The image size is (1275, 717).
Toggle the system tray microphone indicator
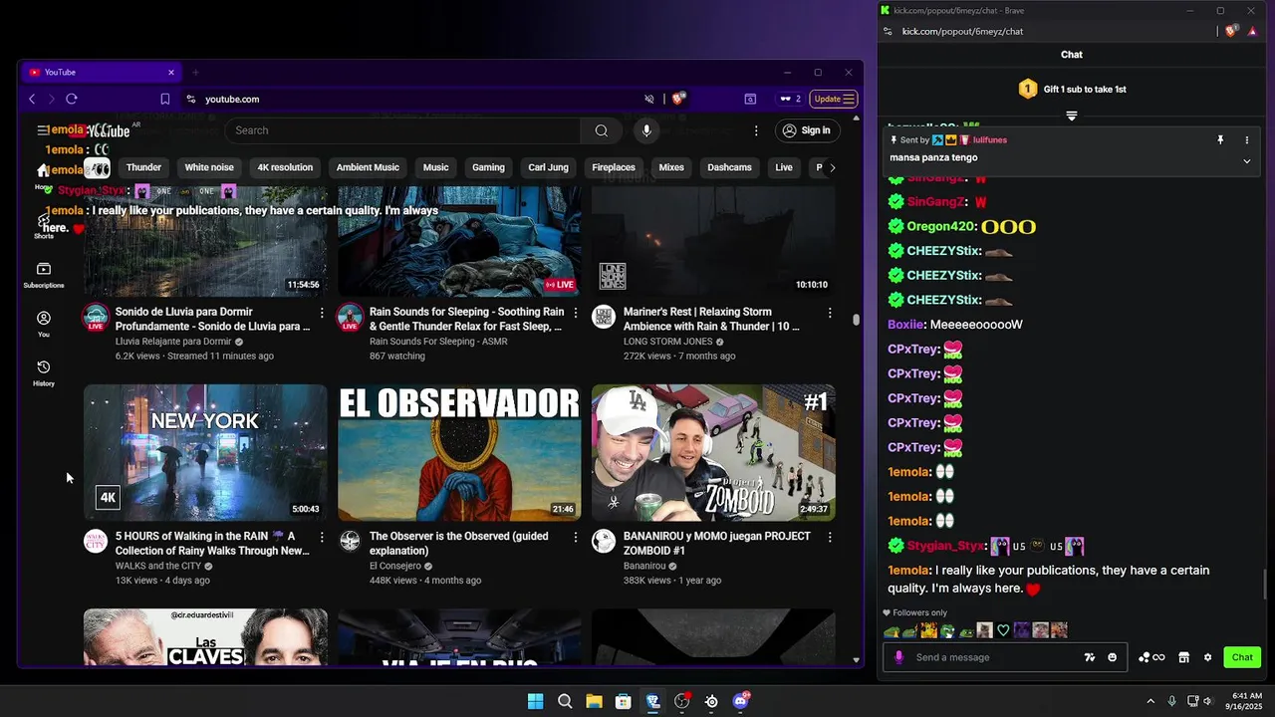(x=1172, y=701)
